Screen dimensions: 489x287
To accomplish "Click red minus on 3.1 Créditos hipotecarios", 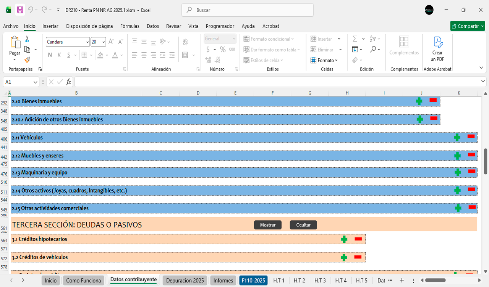I will (x=358, y=239).
